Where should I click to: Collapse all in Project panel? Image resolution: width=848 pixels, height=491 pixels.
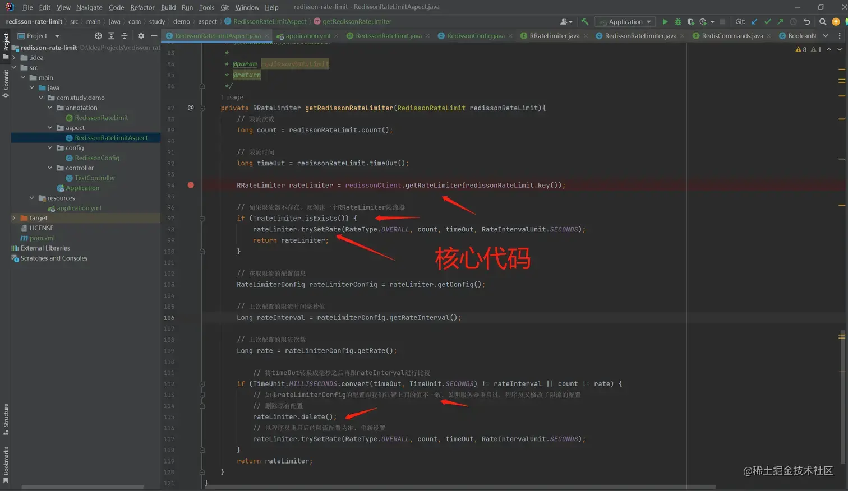[124, 36]
